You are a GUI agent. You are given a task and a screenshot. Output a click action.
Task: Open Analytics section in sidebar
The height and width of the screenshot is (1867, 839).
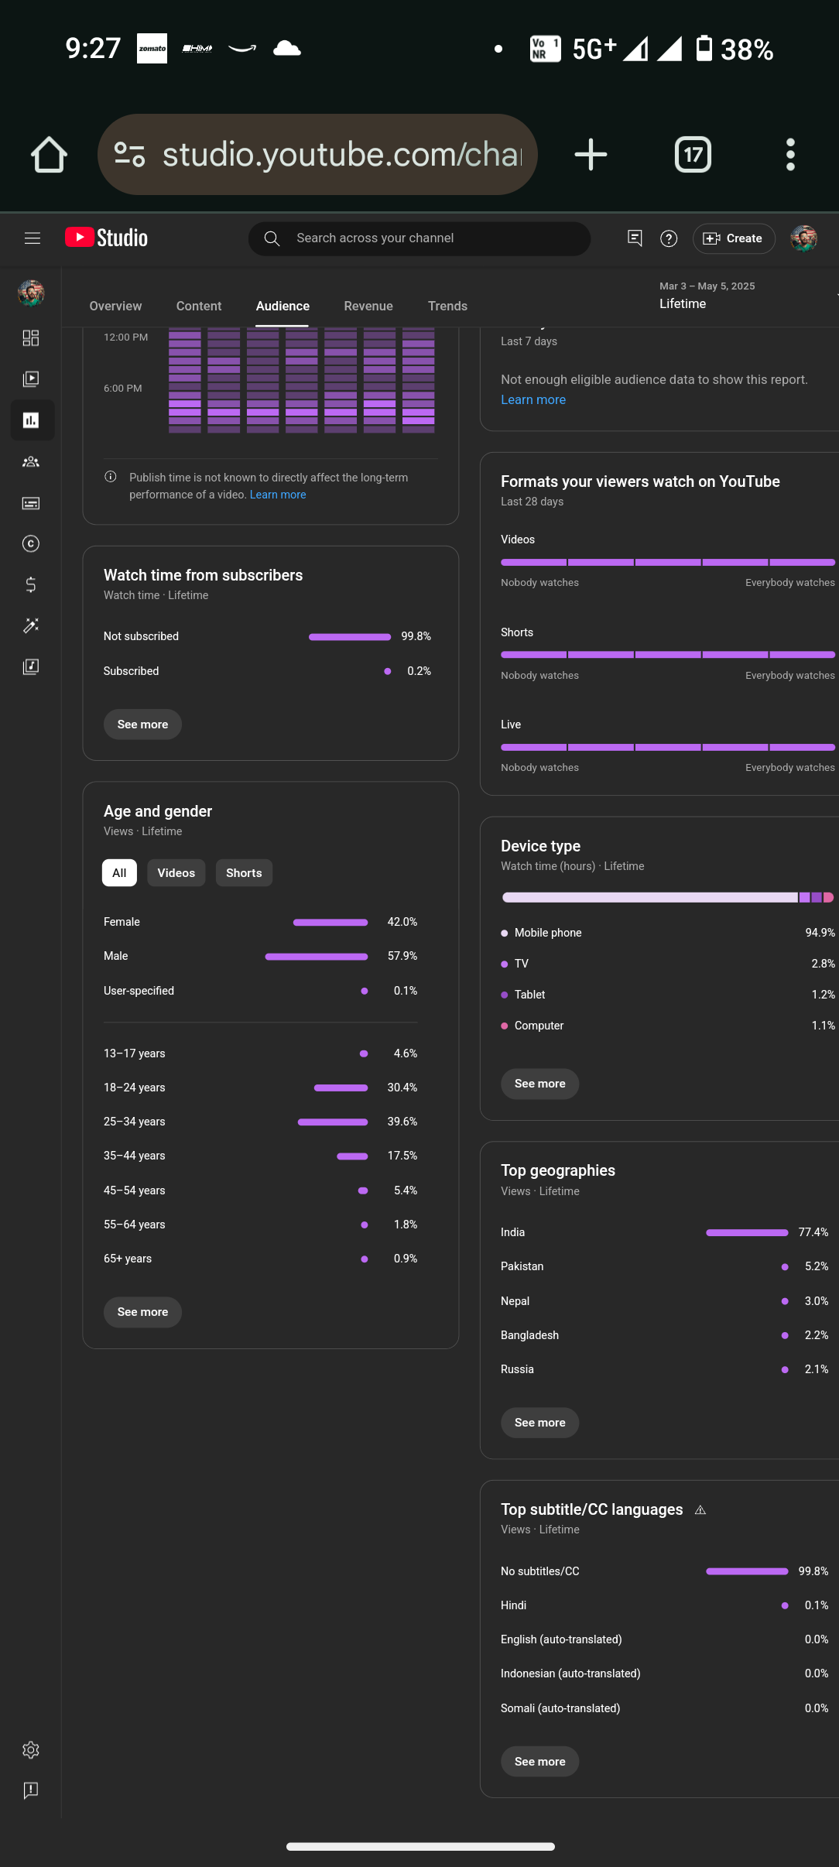[x=32, y=420]
